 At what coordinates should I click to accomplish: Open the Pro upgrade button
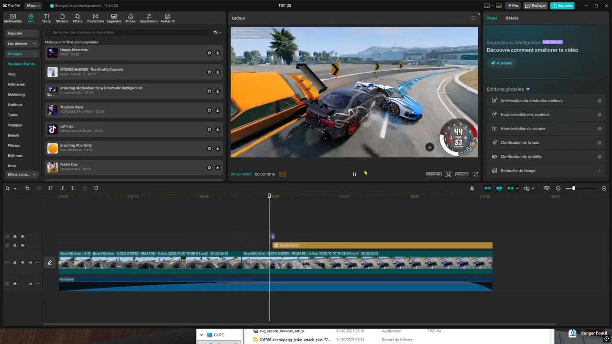click(x=513, y=6)
